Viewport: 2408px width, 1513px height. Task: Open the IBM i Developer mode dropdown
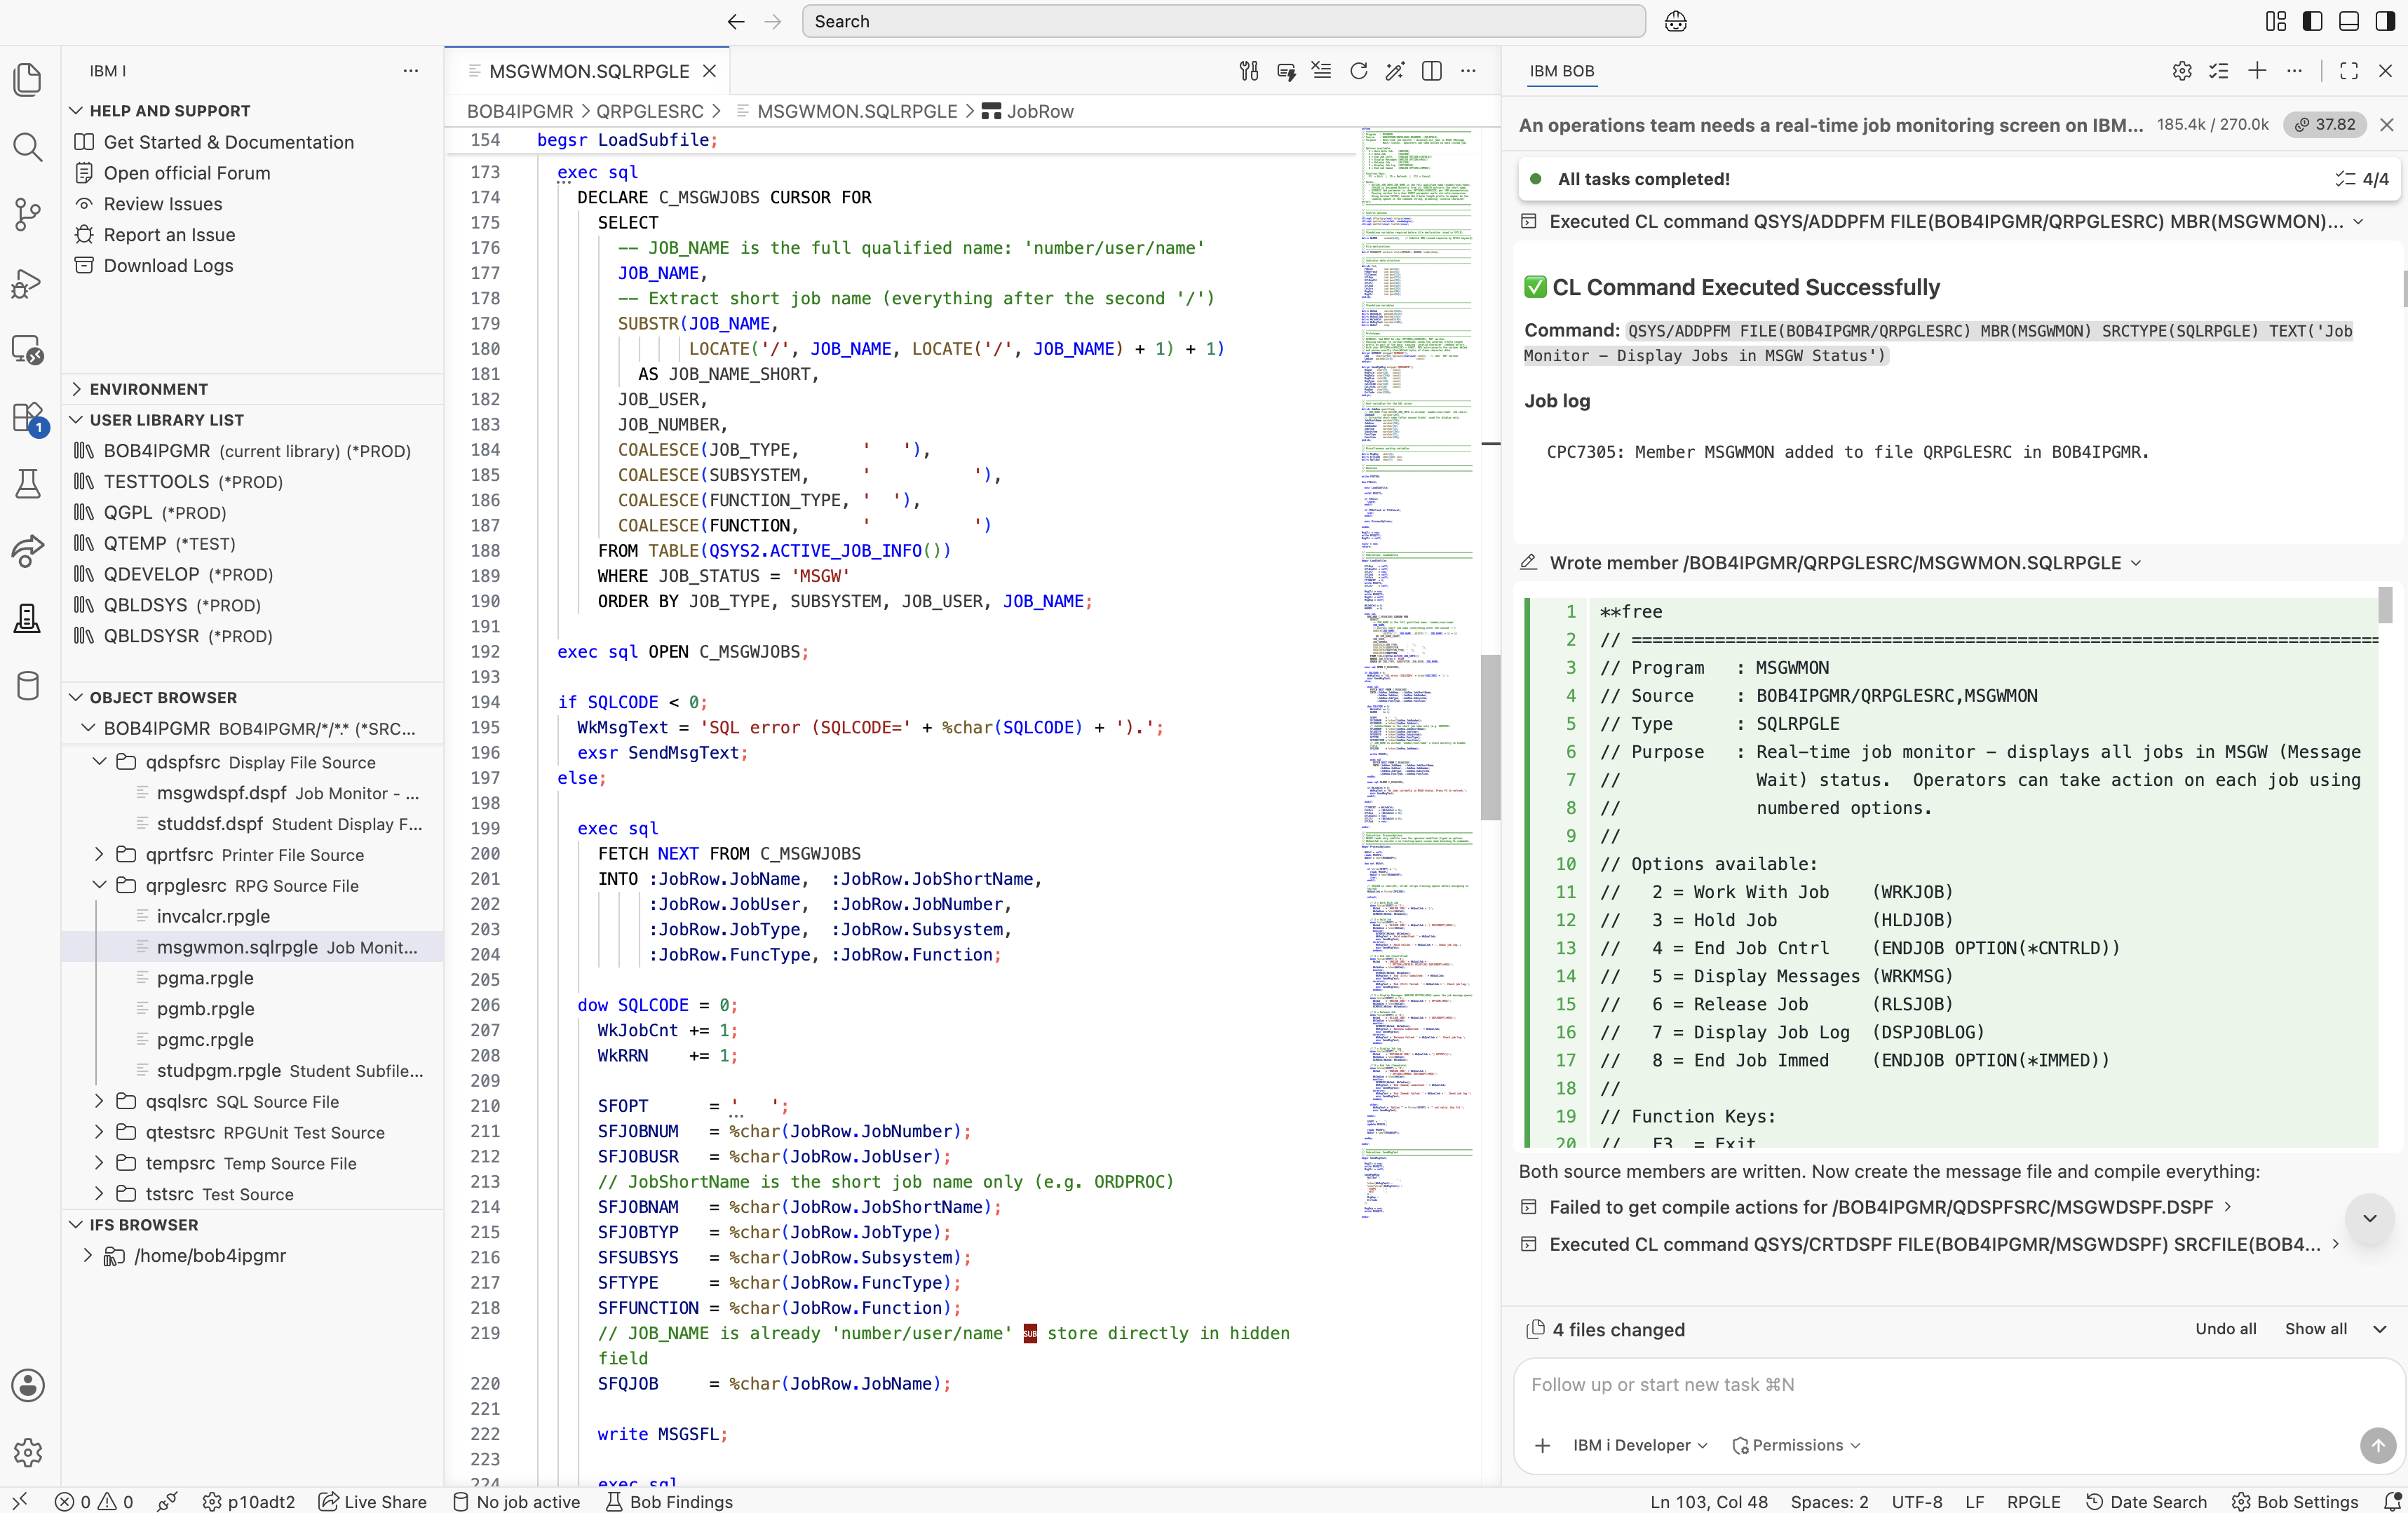click(x=1640, y=1445)
